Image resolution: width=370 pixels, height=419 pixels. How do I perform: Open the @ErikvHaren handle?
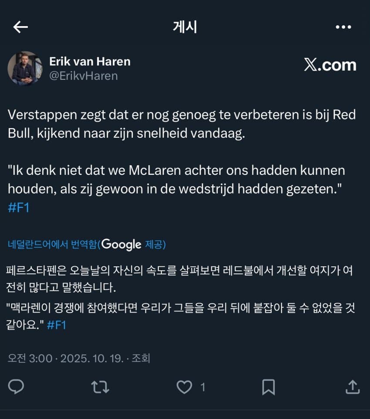84,76
